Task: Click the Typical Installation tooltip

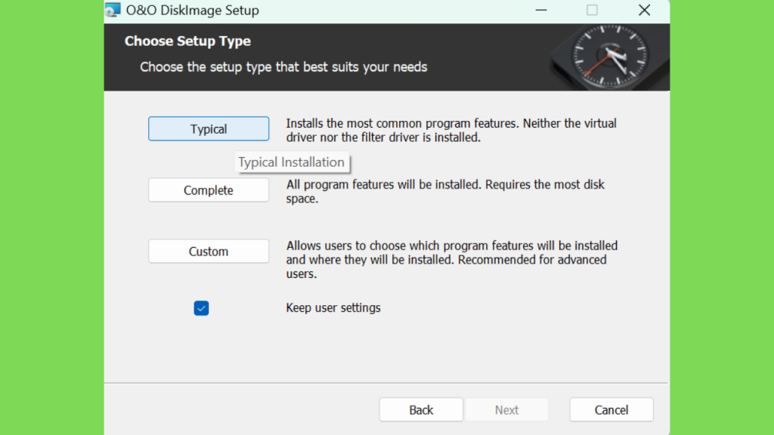Action: pos(292,162)
